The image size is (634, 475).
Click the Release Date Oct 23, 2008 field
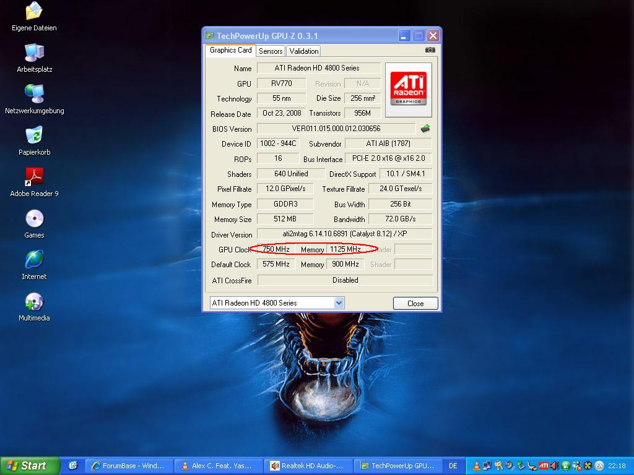click(x=282, y=113)
